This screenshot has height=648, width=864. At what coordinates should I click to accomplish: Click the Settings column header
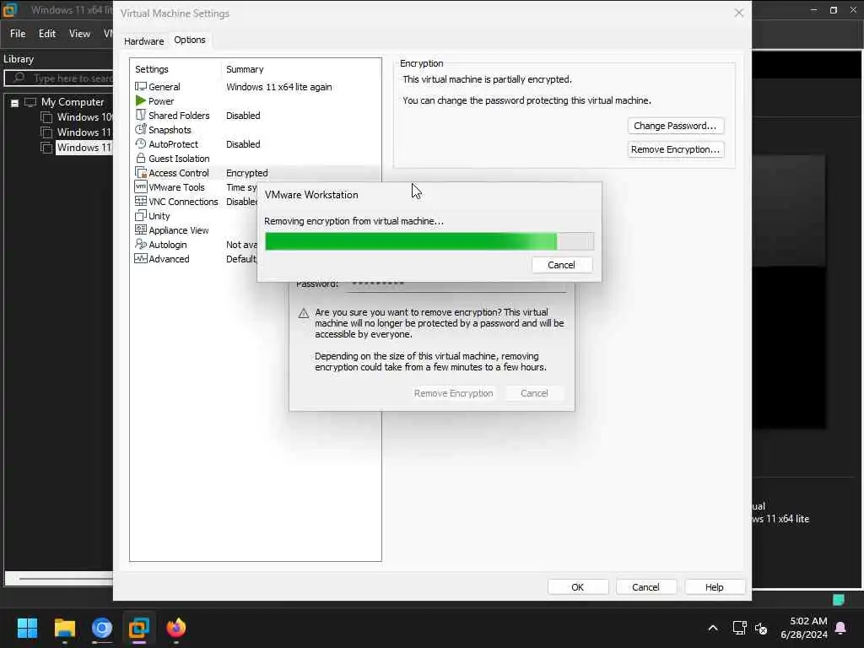coord(152,69)
